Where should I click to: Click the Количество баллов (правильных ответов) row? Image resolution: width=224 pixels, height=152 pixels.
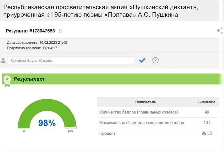(158, 112)
